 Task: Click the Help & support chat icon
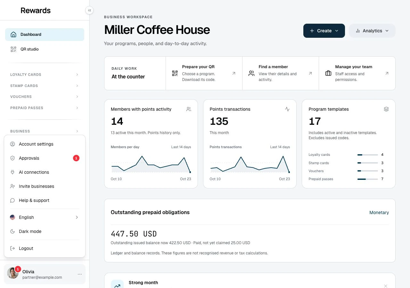click(12, 200)
